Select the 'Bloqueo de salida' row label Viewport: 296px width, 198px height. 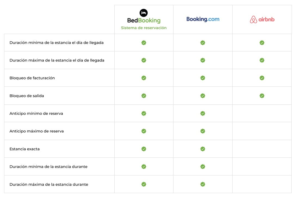click(x=27, y=96)
